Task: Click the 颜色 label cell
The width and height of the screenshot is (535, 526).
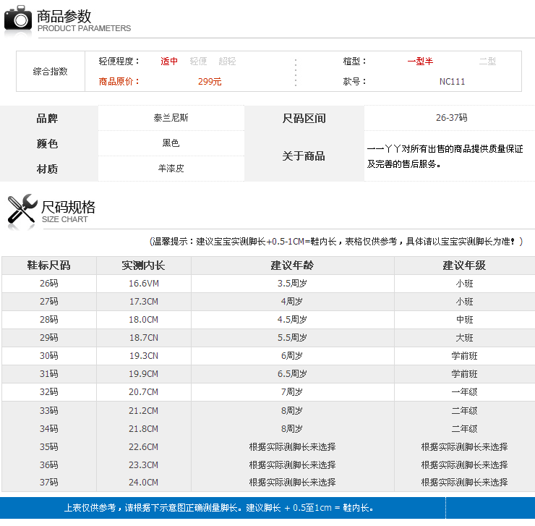Action: [48, 143]
